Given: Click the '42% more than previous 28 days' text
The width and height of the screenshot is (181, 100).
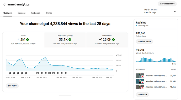Looking at the screenshot, I should pos(23,44).
